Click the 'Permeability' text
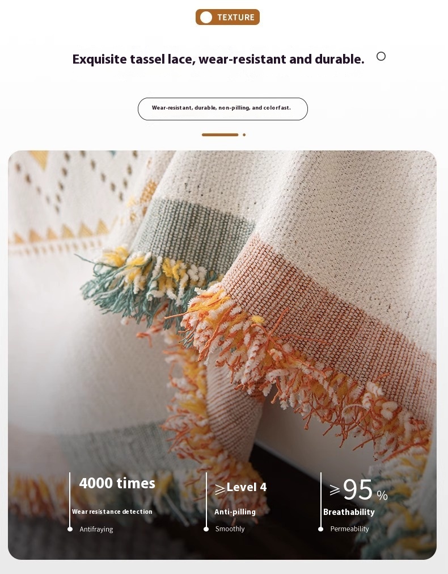The width and height of the screenshot is (448, 574). (350, 529)
